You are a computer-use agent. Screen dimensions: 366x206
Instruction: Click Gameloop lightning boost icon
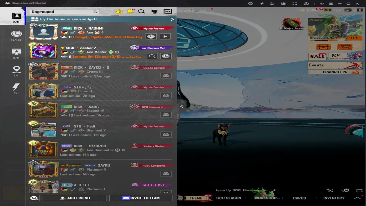[x=262, y=3]
